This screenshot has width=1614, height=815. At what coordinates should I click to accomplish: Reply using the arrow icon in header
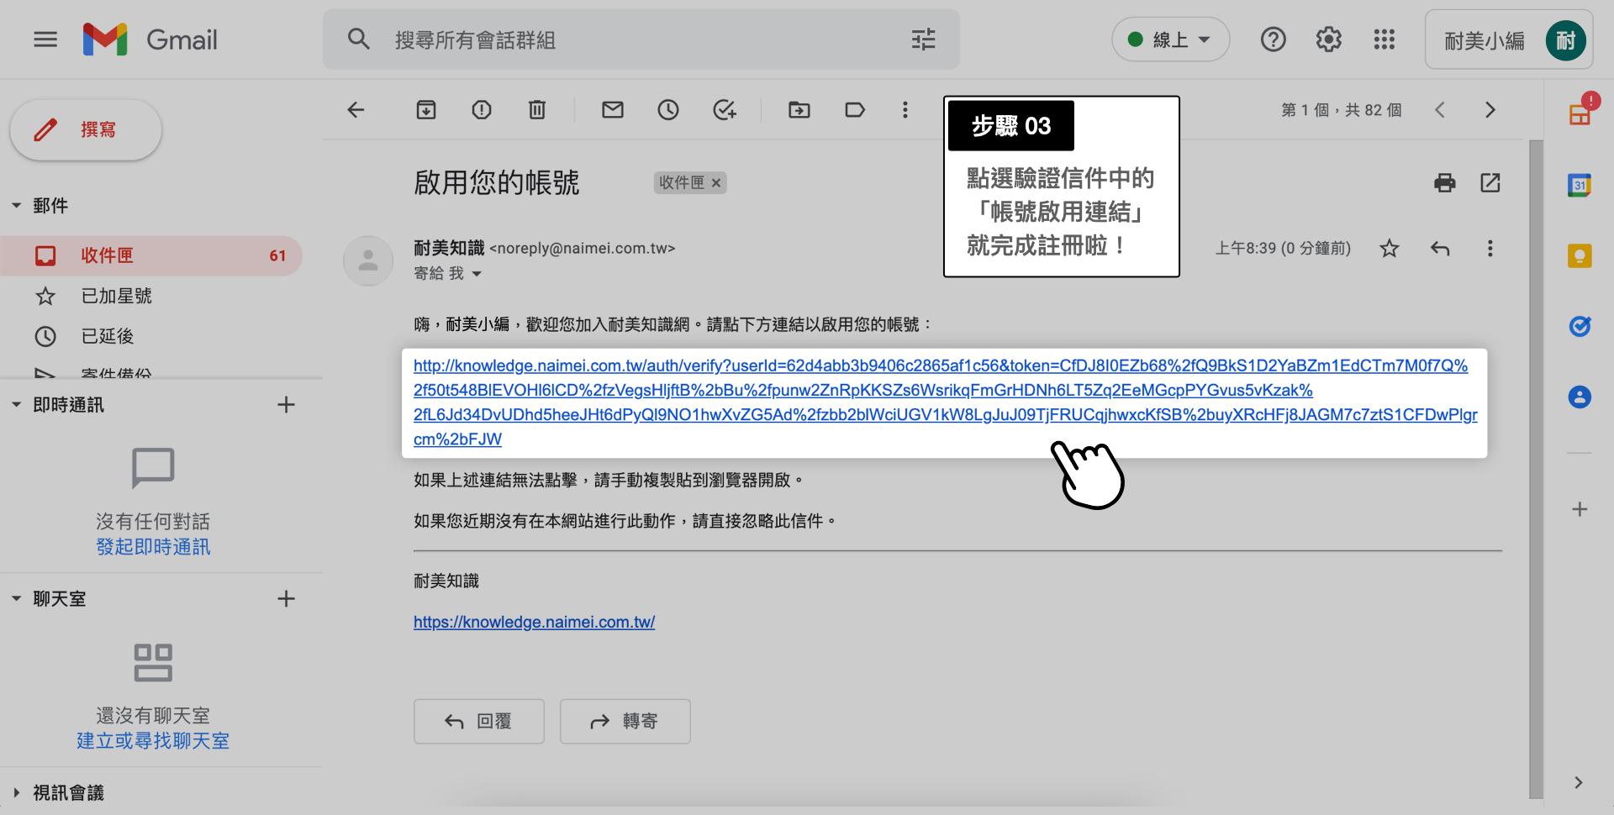coord(1440,249)
